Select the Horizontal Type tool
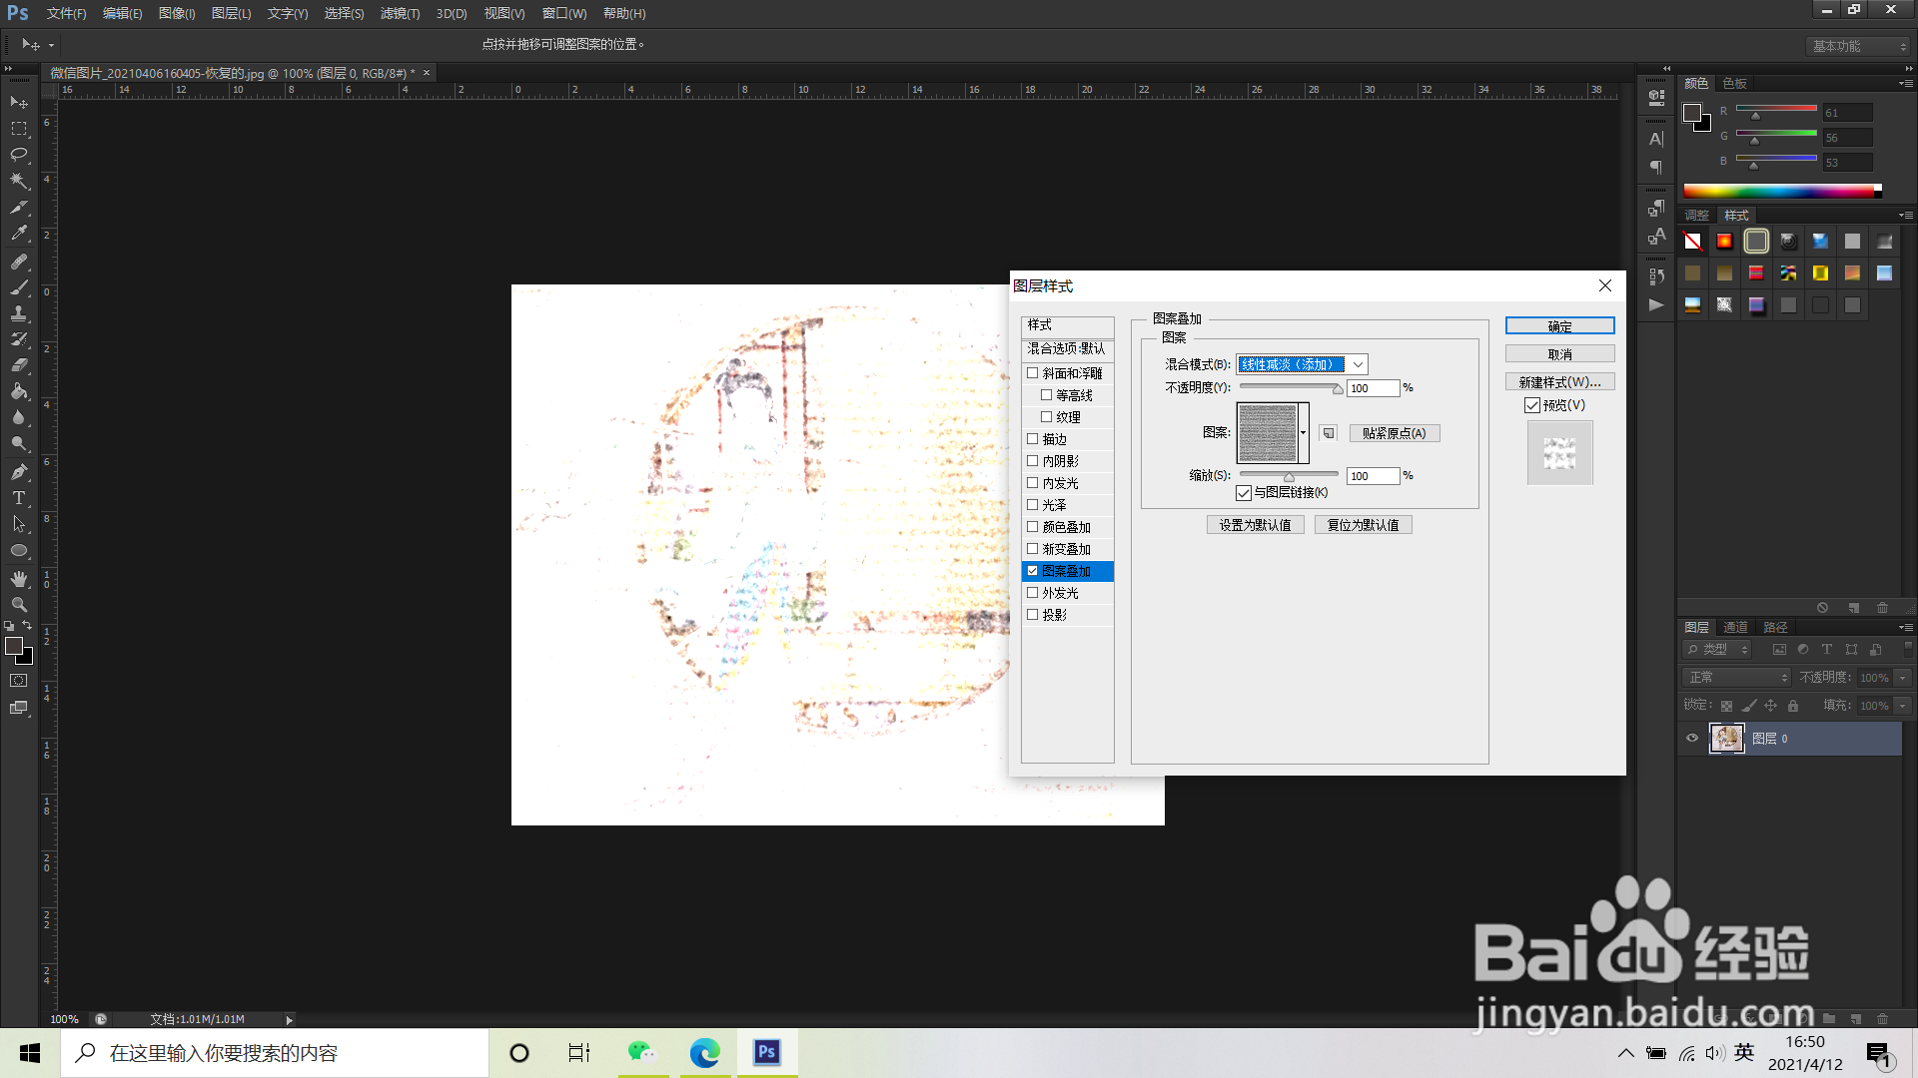 click(19, 498)
